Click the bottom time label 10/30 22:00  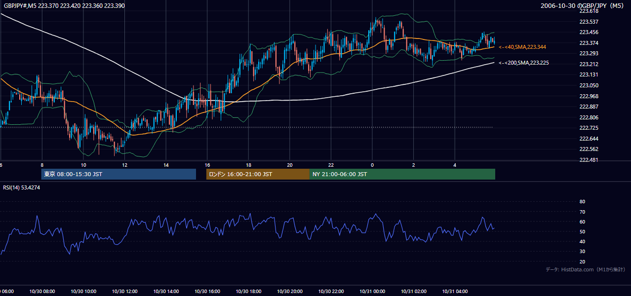click(x=331, y=292)
